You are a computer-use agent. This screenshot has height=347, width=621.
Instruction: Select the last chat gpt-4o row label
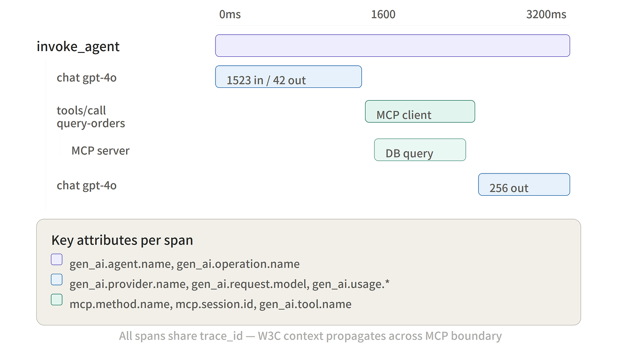86,185
